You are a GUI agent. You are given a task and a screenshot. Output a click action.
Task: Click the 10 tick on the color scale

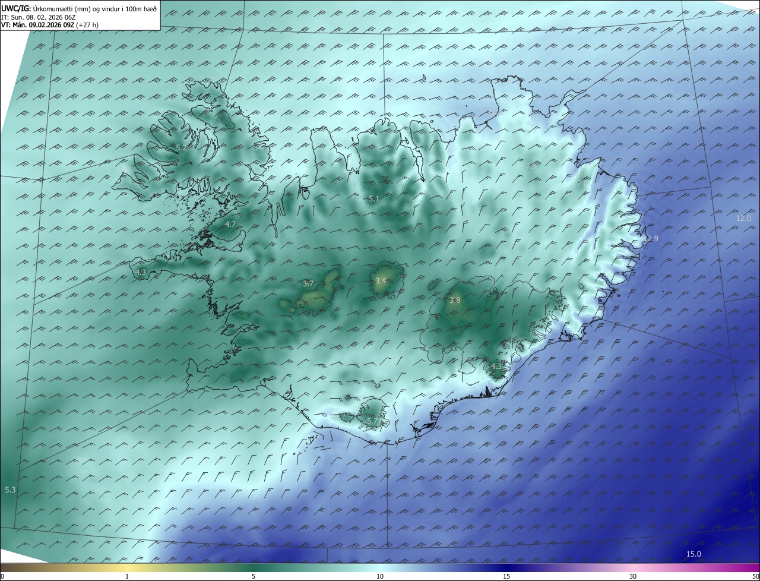pyautogui.click(x=380, y=576)
